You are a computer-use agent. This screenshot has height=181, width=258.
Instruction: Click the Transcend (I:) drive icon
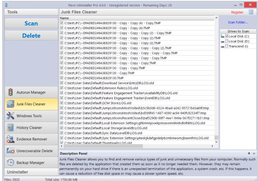point(222,47)
